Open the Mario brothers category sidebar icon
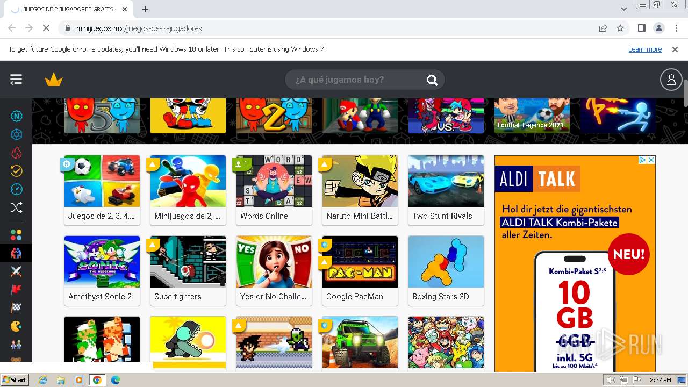Viewport: 688px width, 387px height. point(17,345)
